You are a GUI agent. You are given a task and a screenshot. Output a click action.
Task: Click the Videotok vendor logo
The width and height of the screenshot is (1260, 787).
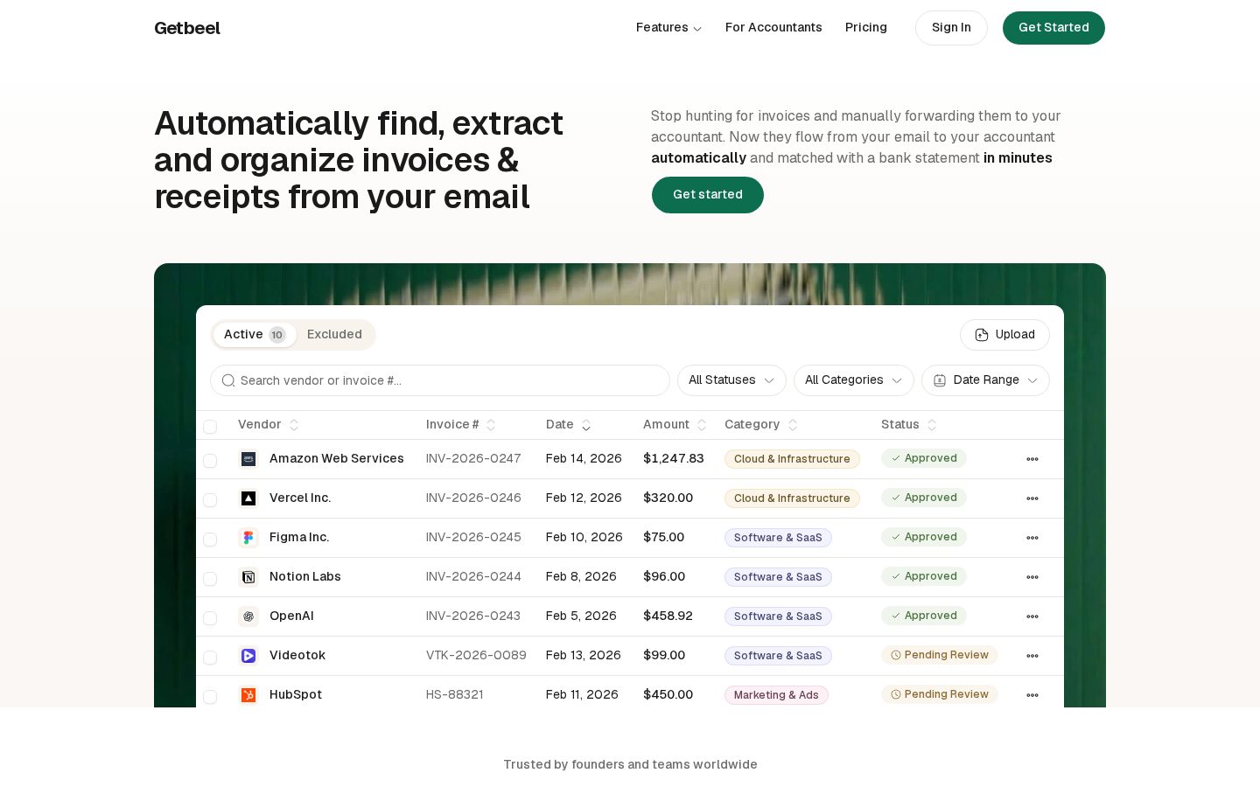tap(248, 656)
